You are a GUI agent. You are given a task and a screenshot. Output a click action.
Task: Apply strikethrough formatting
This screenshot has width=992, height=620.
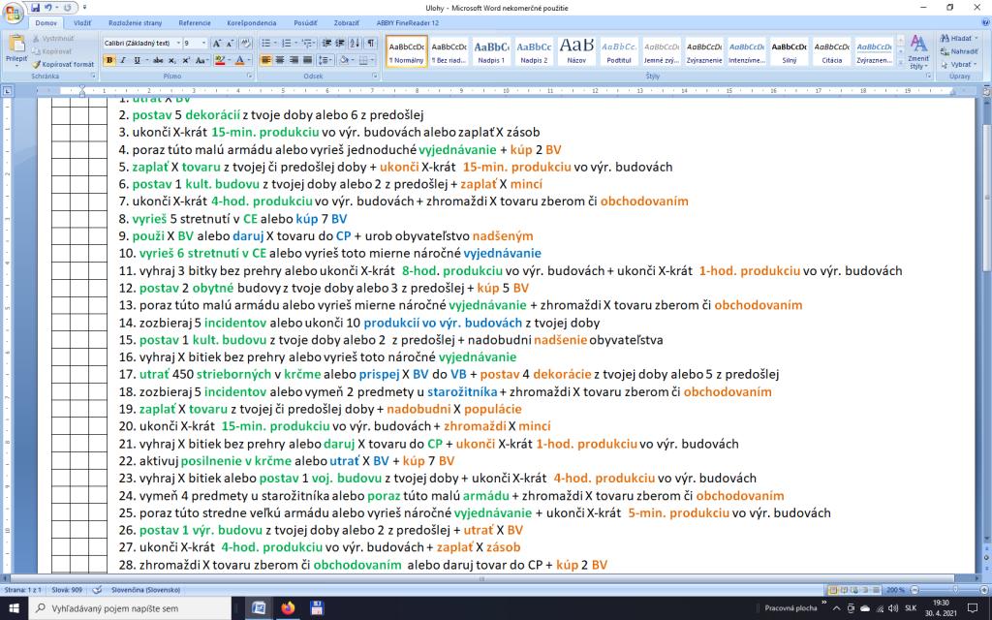pos(158,60)
